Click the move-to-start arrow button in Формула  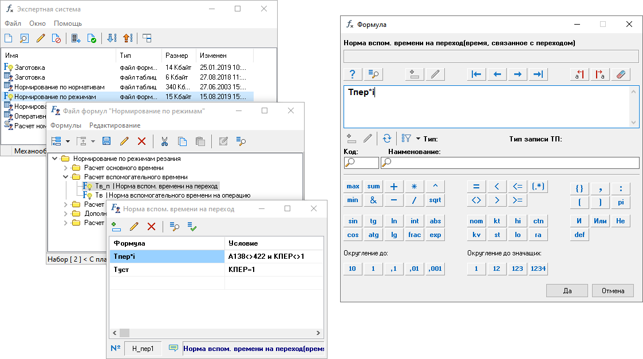coord(476,74)
